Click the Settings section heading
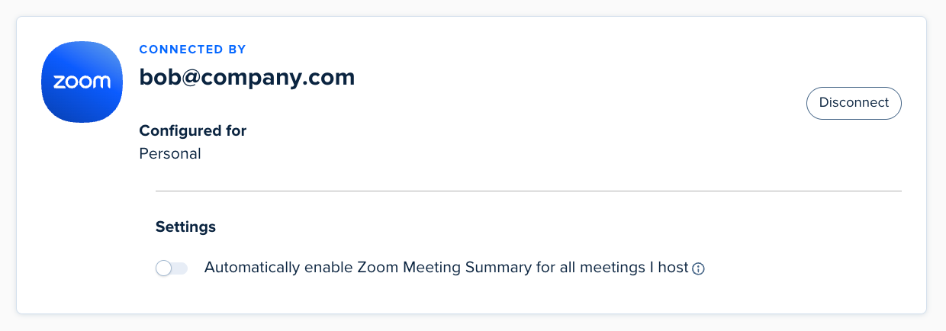Screen dimensions: 946x331 pos(185,227)
